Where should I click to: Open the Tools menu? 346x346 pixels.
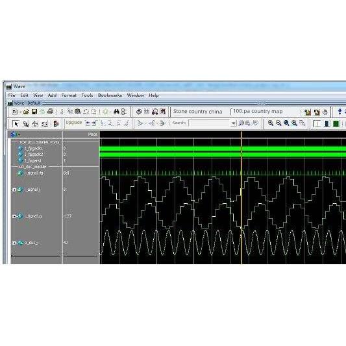[x=87, y=95]
